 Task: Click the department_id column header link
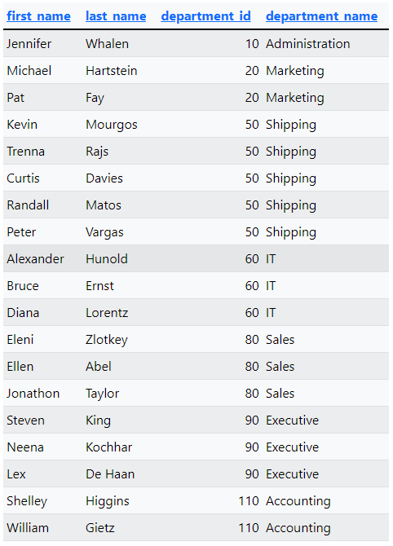(x=206, y=16)
